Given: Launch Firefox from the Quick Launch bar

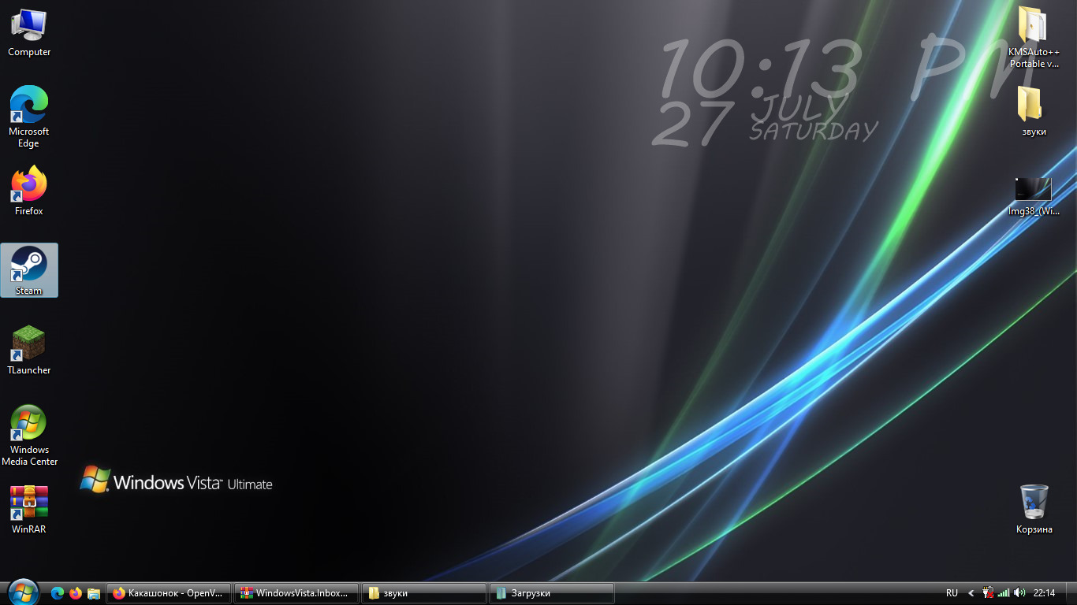Looking at the screenshot, I should (76, 593).
